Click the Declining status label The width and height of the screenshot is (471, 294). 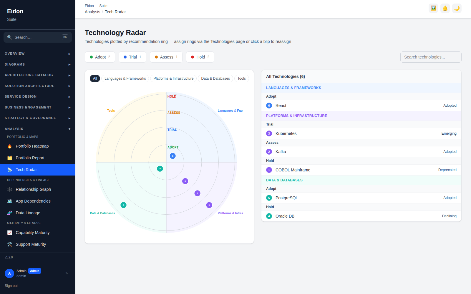tap(449, 216)
